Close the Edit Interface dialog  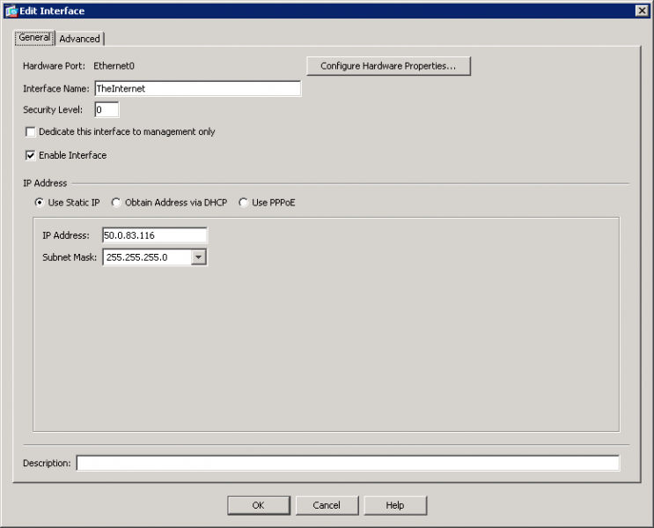(x=642, y=11)
